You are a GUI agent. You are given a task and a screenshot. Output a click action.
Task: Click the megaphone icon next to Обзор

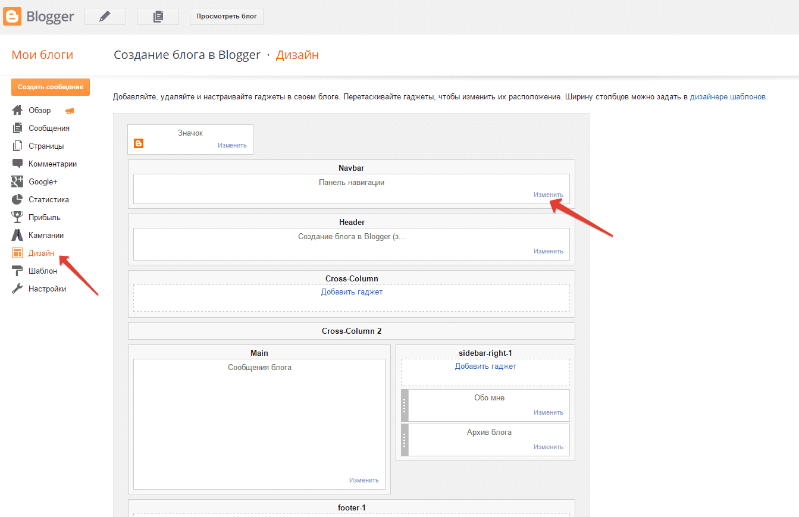coord(70,111)
